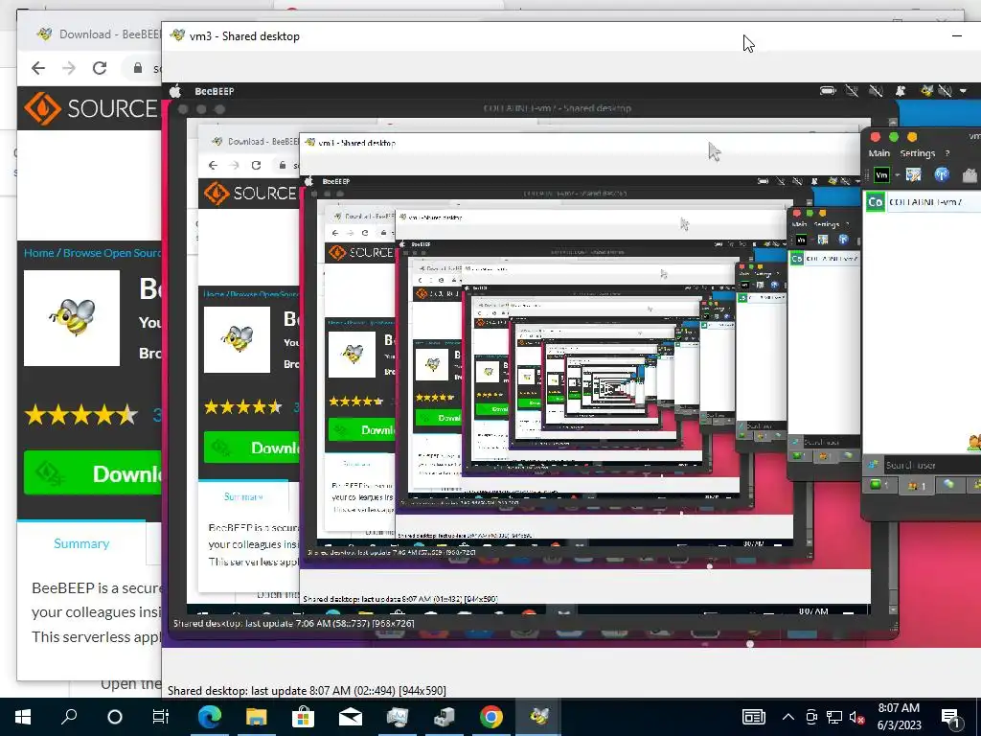Switch to Google Chrome on taskbar
Screen dimensions: 981x736
tap(491, 717)
